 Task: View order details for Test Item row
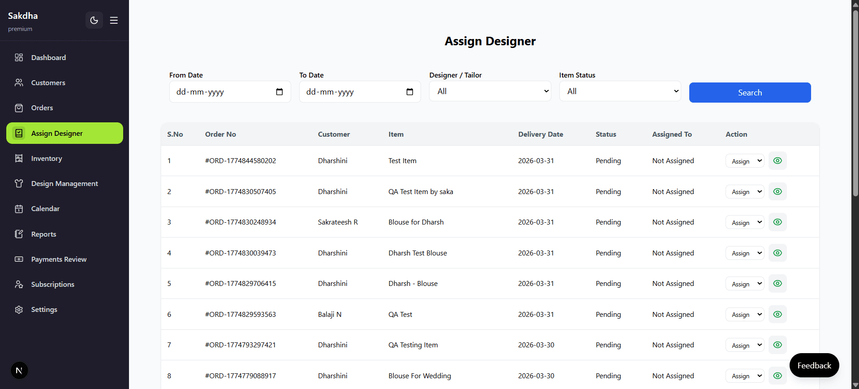point(777,160)
